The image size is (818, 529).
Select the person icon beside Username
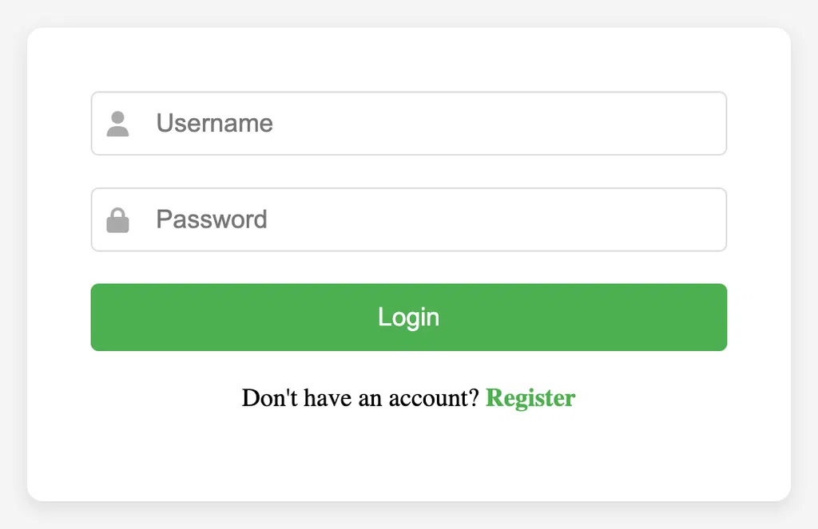click(x=117, y=124)
